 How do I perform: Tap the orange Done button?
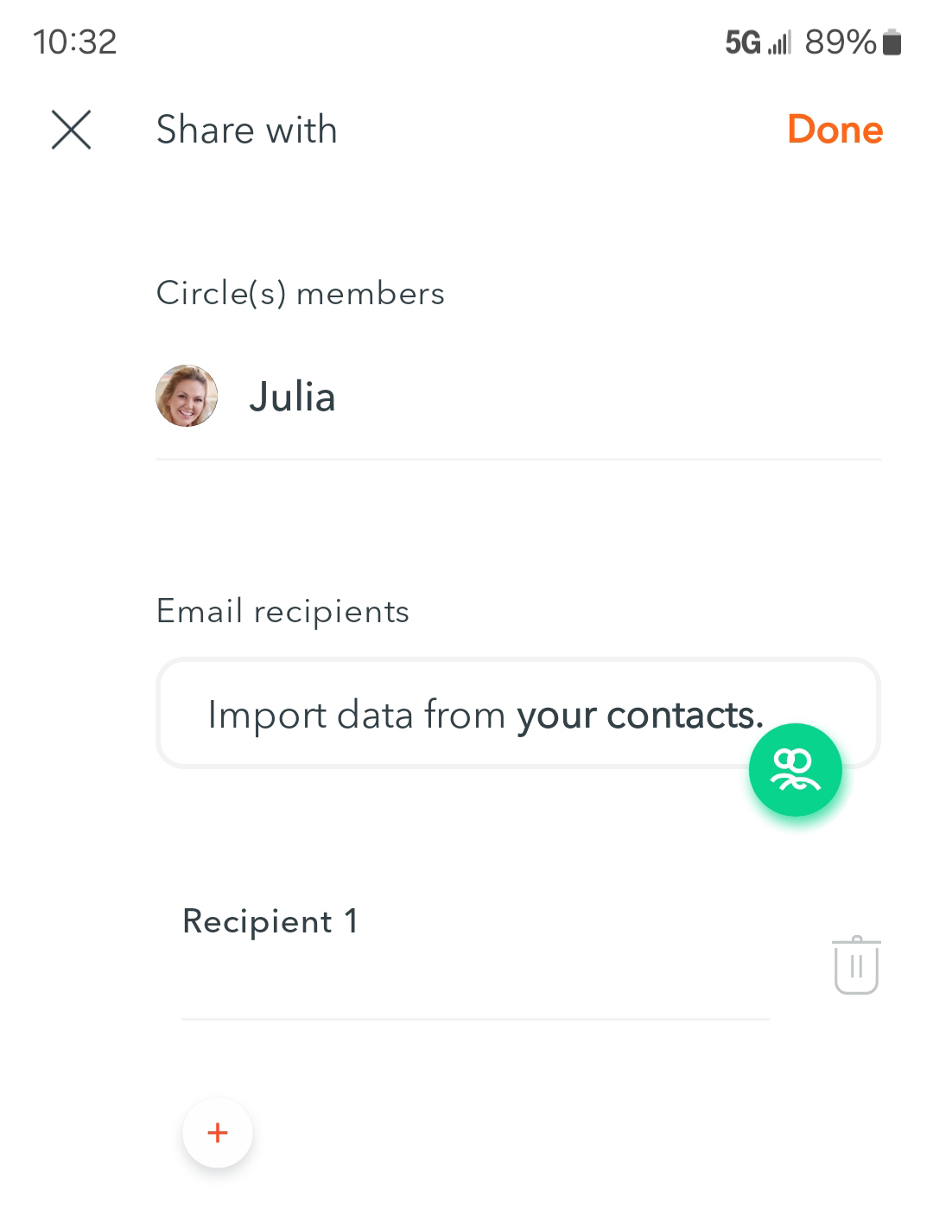point(835,130)
